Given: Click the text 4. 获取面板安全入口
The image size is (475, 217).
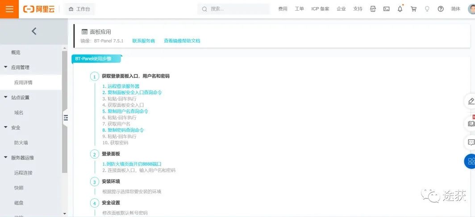Looking at the screenshot, I should coord(123,105).
